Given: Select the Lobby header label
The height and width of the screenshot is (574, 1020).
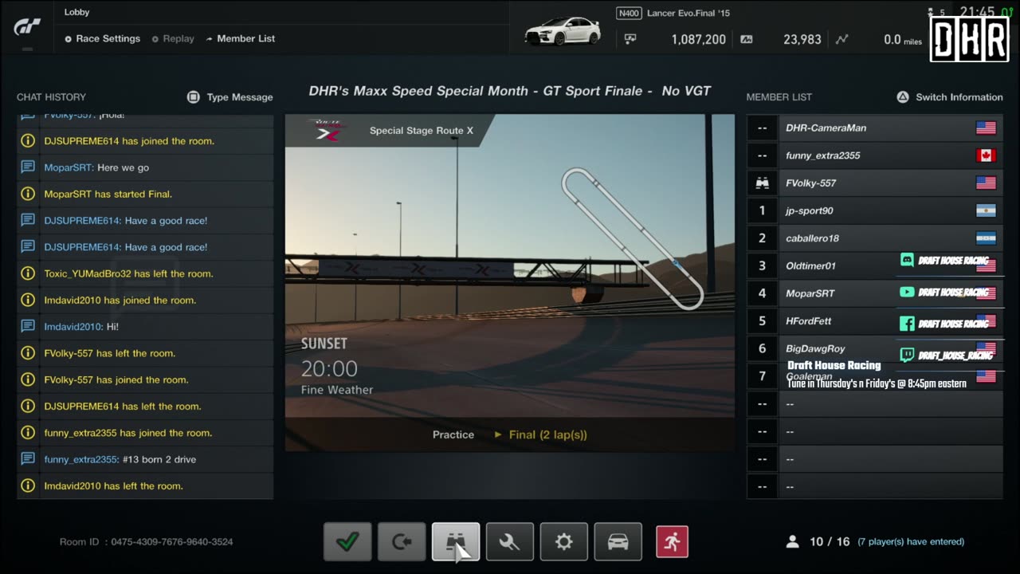Looking at the screenshot, I should (x=77, y=12).
